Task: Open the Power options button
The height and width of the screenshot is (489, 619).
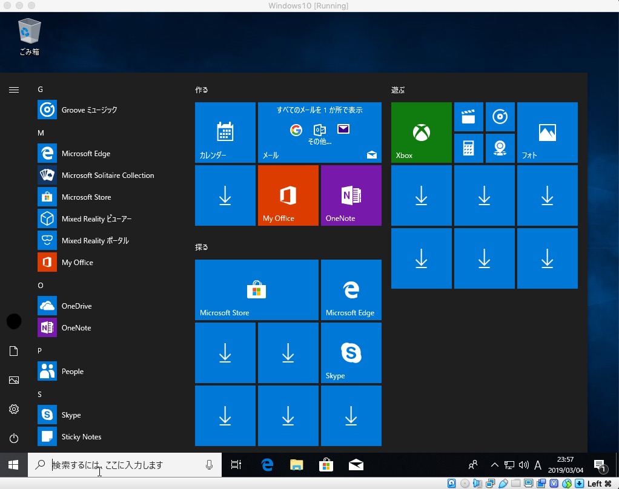Action: point(14,438)
